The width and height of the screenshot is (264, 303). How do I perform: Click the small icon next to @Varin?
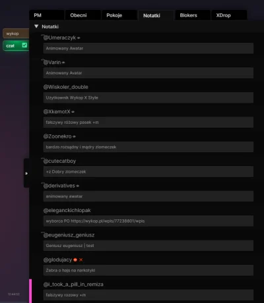(63, 63)
